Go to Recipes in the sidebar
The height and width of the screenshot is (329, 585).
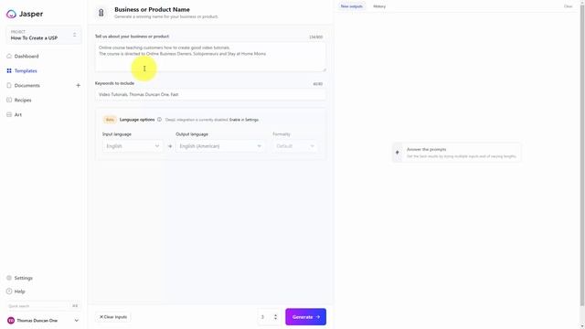click(23, 100)
